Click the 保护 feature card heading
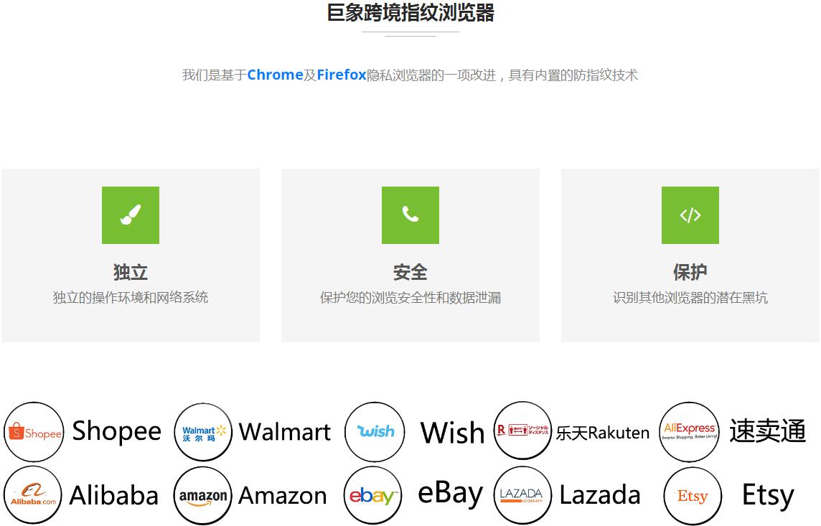The height and width of the screenshot is (526, 821). click(x=690, y=272)
